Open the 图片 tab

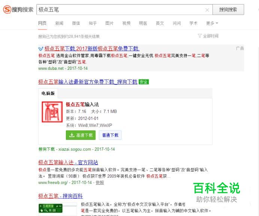coord(110,23)
